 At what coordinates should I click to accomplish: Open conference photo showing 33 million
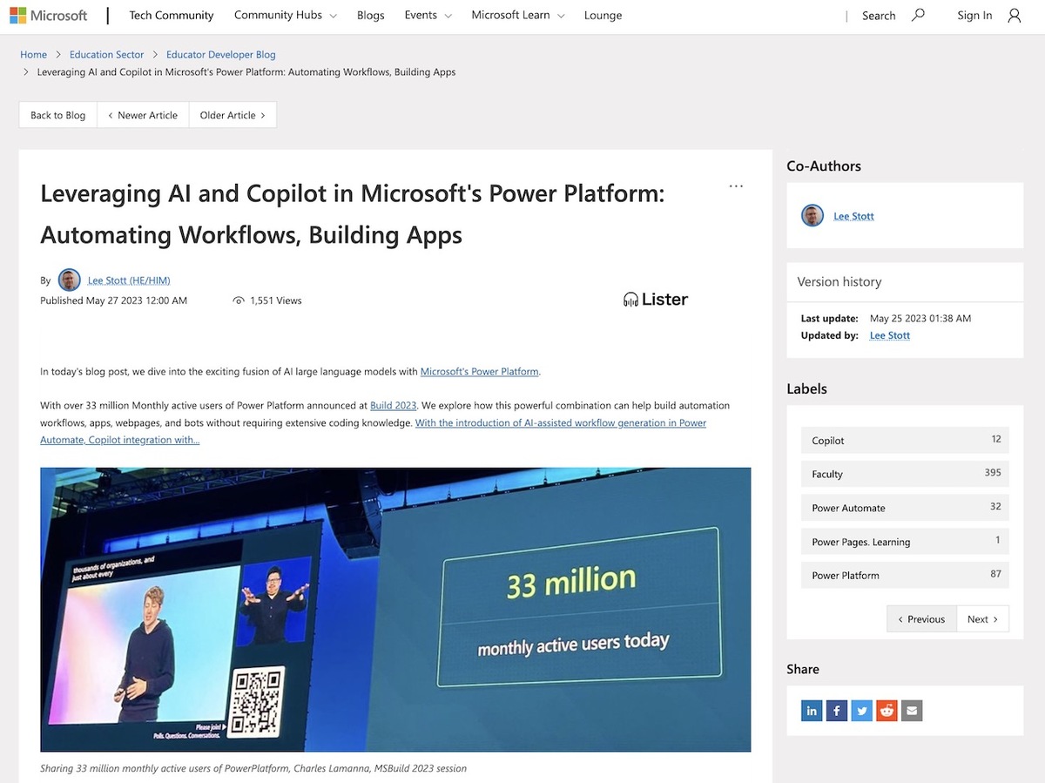[x=395, y=610]
